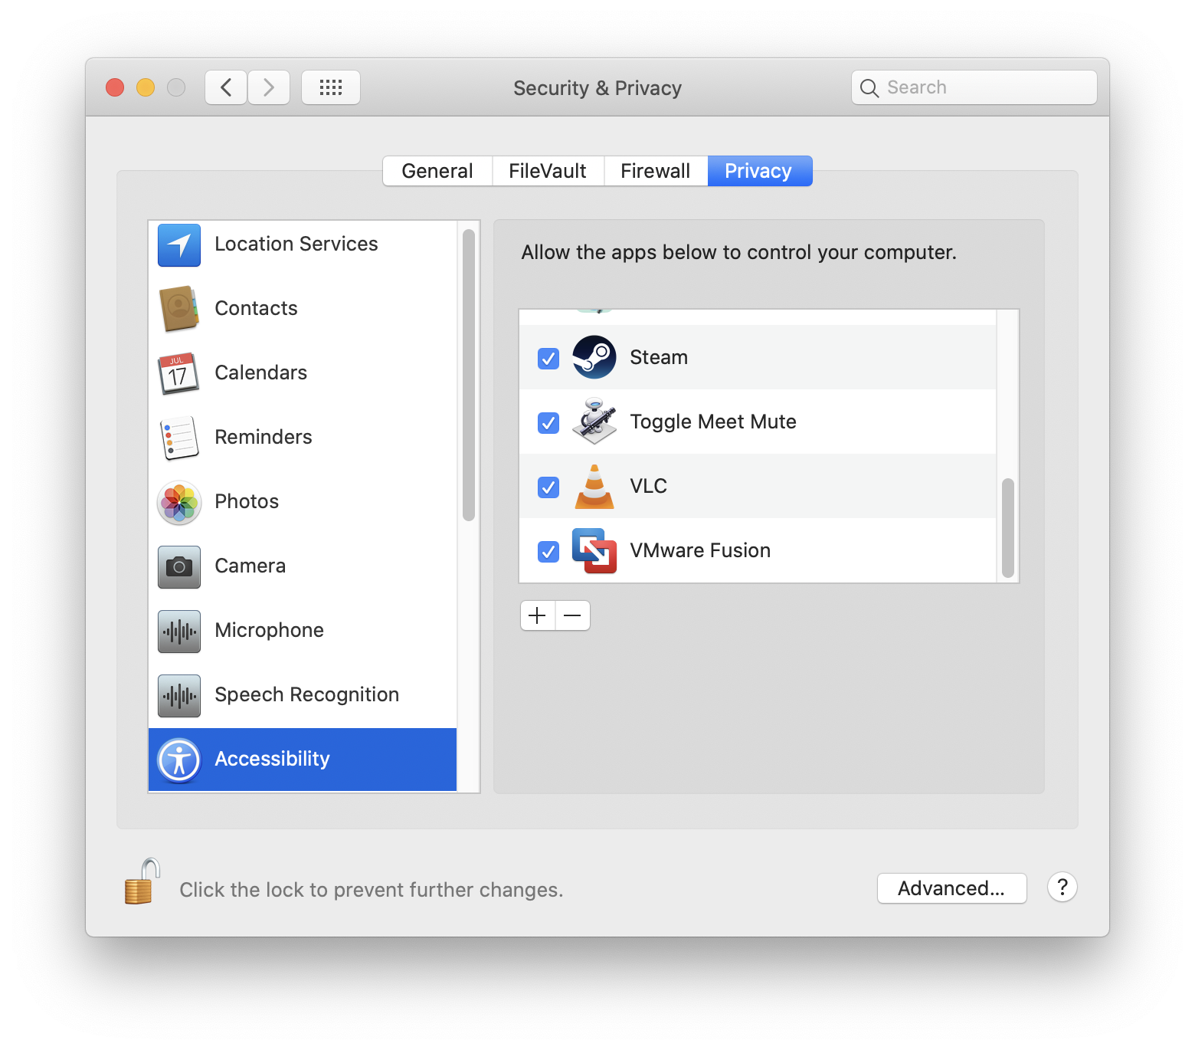Click the app list vertical scrollbar
Viewport: 1195px width, 1050px height.
pyautogui.click(x=1008, y=527)
